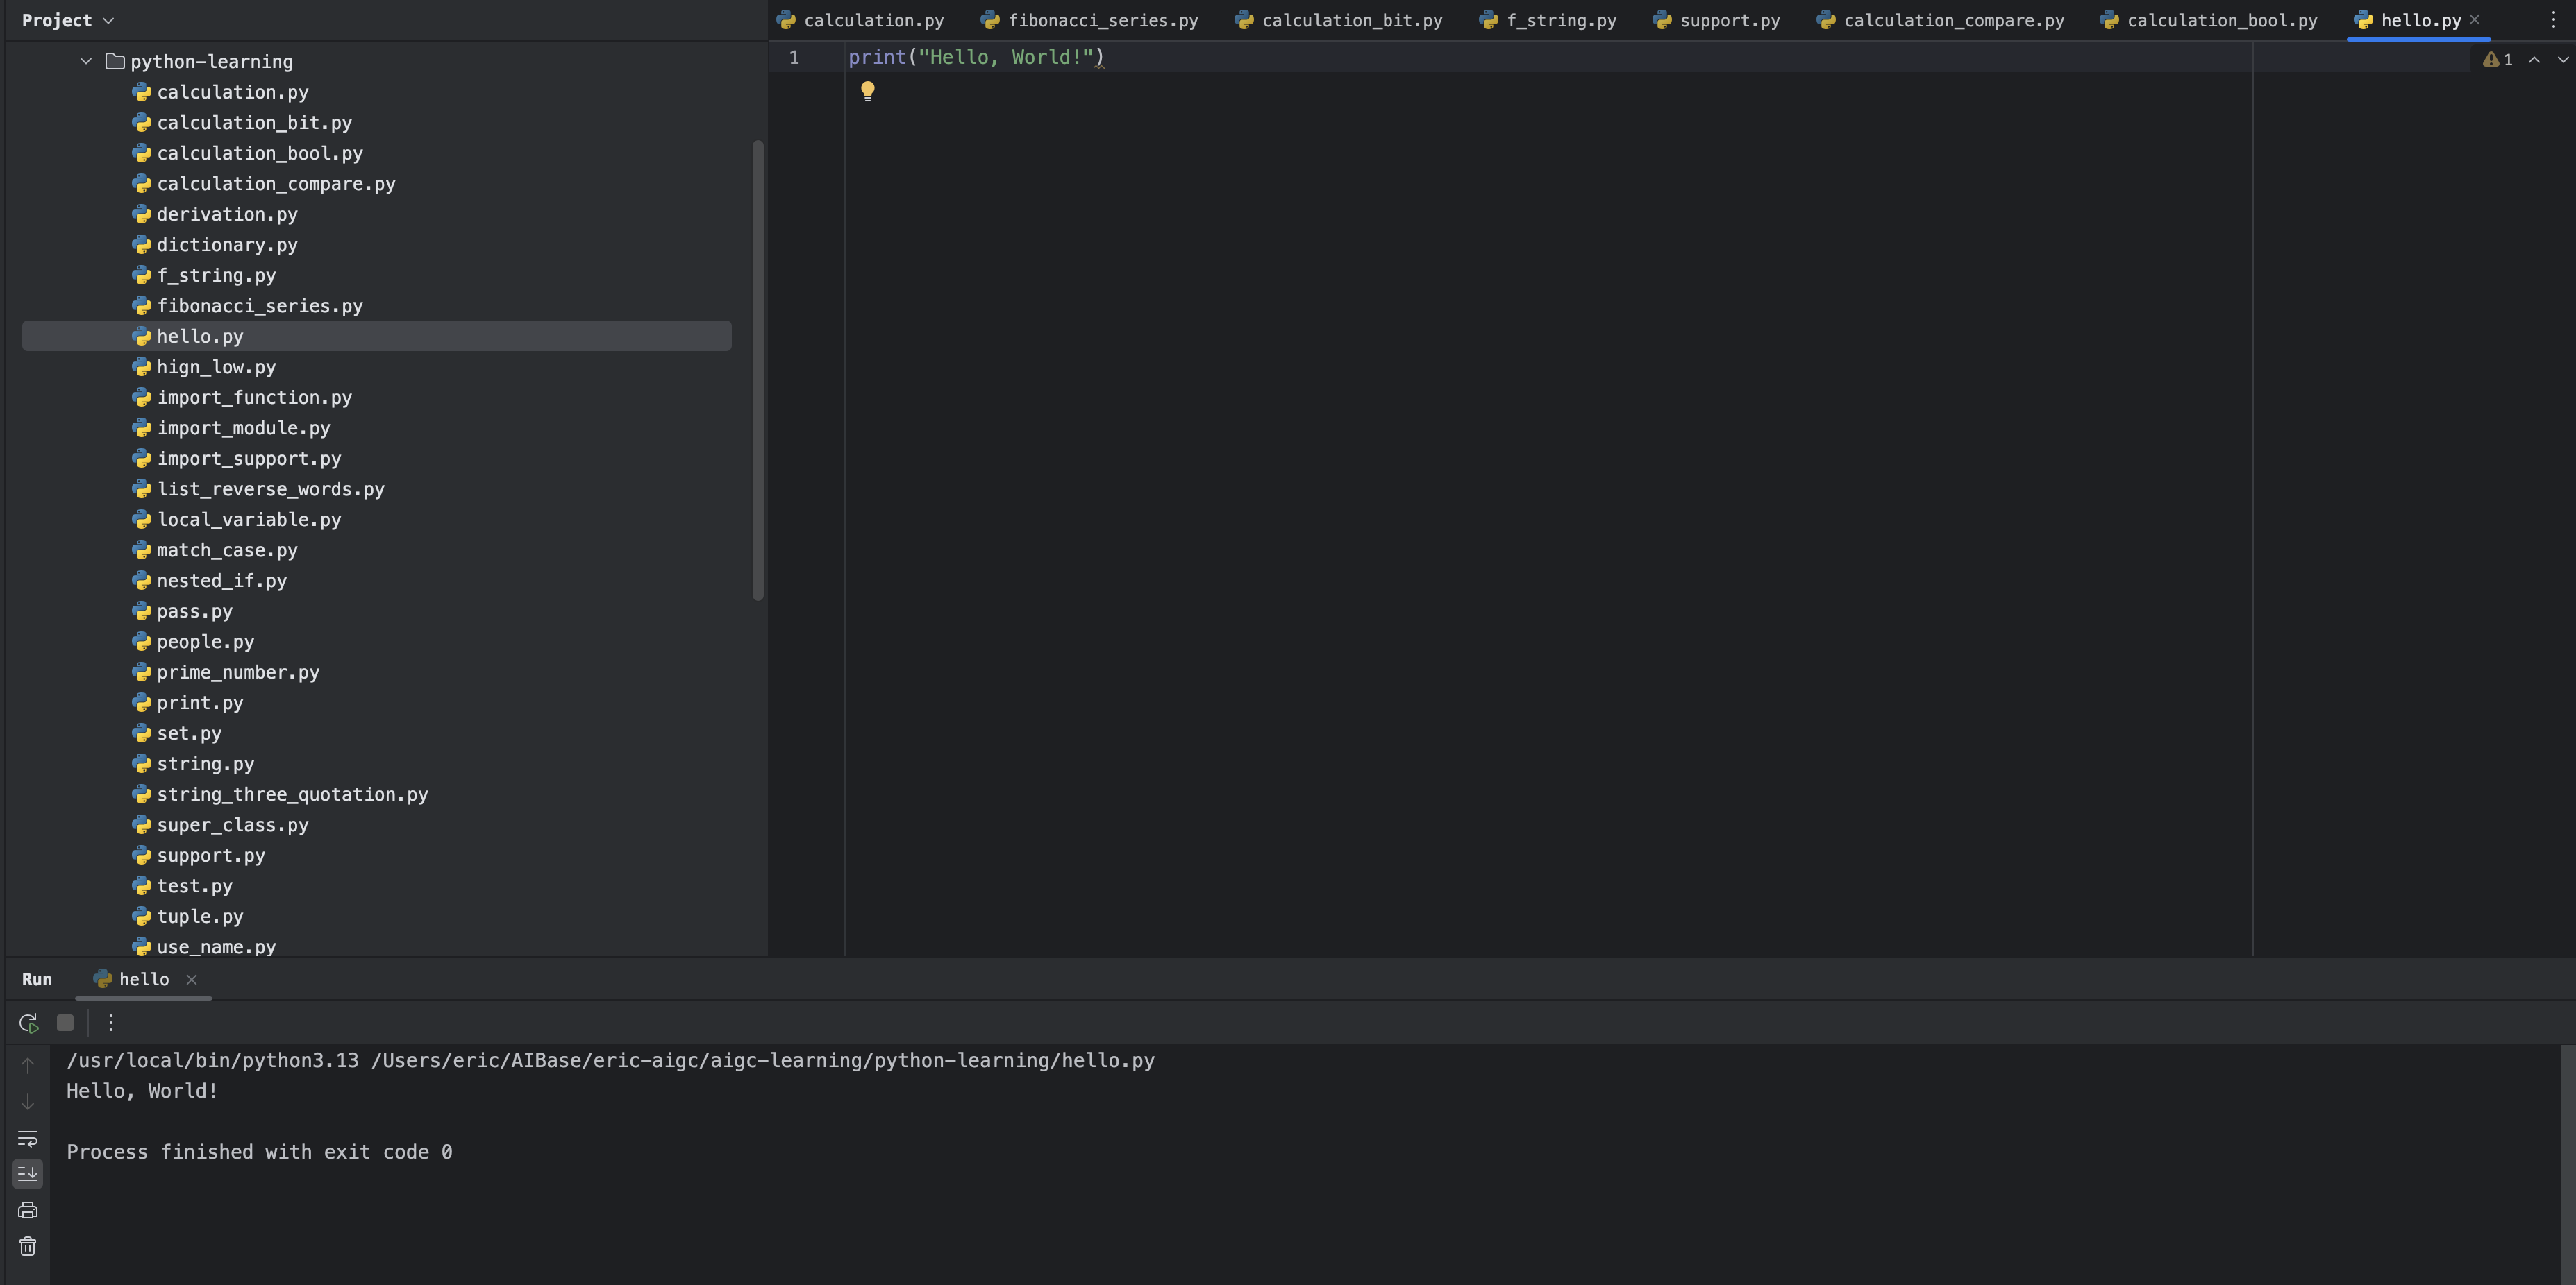Image resolution: width=2576 pixels, height=1285 pixels.
Task: Select fibonacci_series.py in project tree
Action: point(247,306)
